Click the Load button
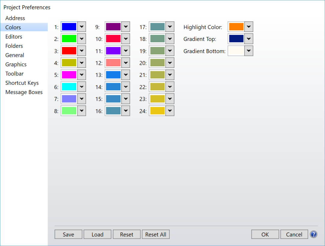Image resolution: width=325 pixels, height=246 pixels. point(97,235)
